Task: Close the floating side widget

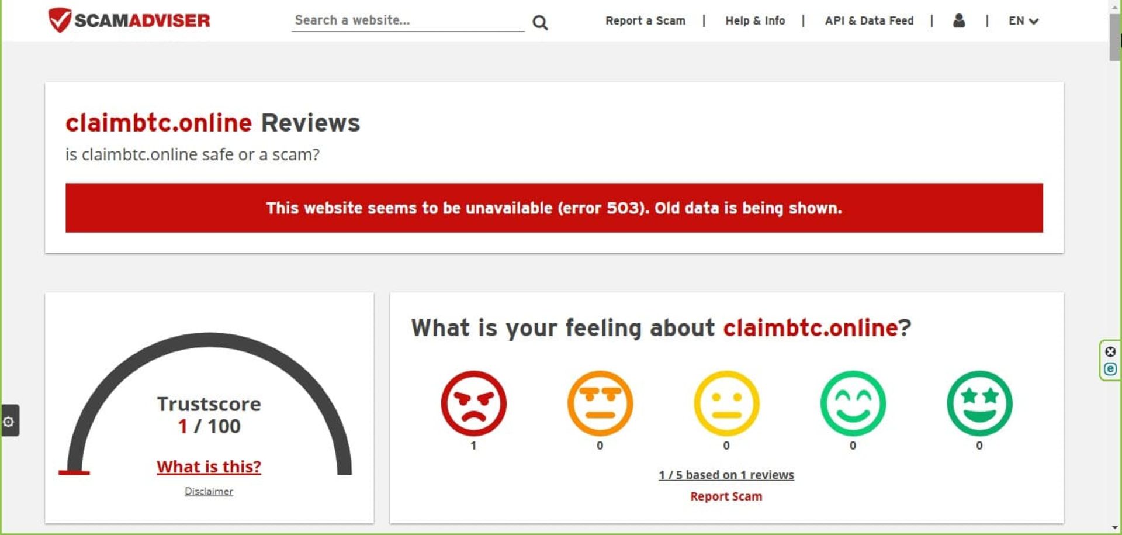Action: 1110,351
